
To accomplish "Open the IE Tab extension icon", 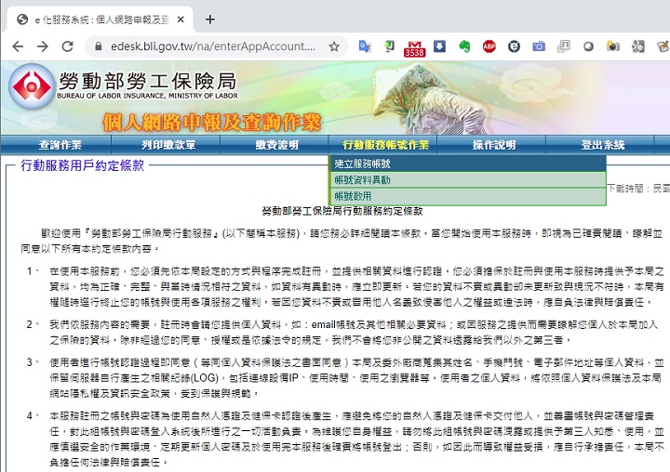I will pyautogui.click(x=514, y=46).
